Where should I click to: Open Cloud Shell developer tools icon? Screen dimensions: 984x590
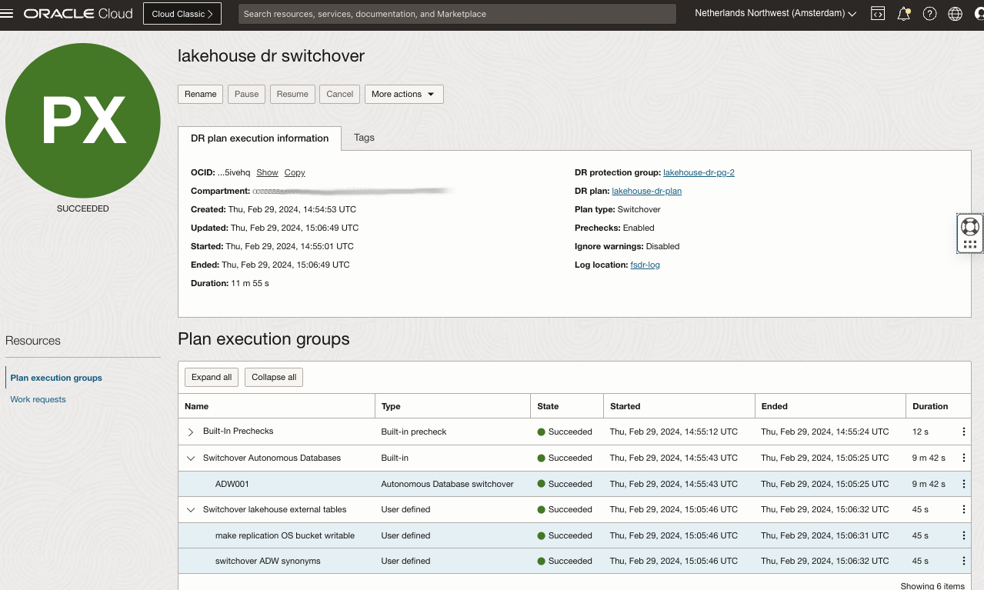877,14
